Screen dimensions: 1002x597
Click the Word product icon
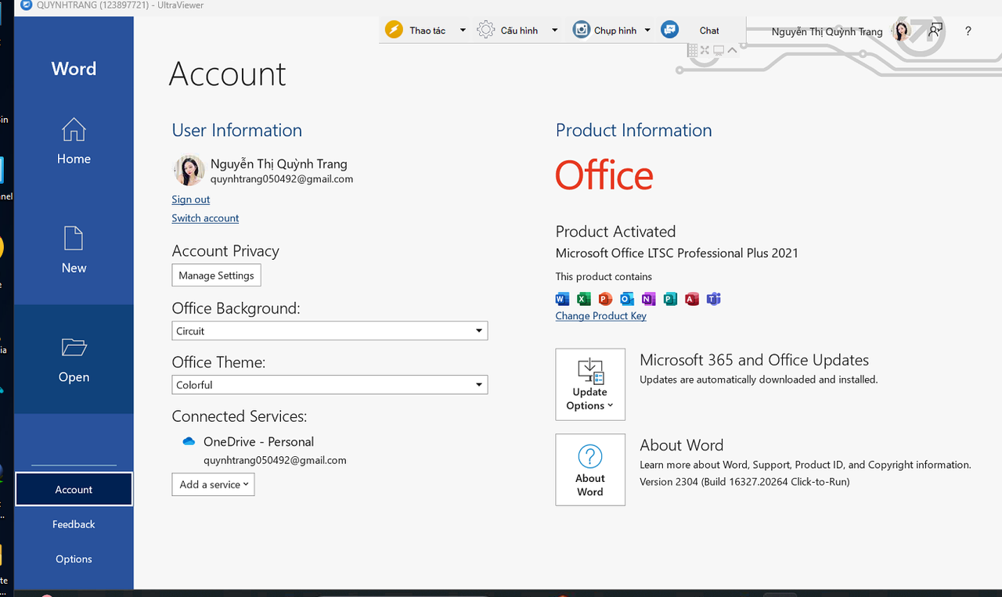pos(562,299)
